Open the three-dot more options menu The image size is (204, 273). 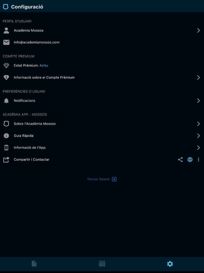pyautogui.click(x=198, y=160)
